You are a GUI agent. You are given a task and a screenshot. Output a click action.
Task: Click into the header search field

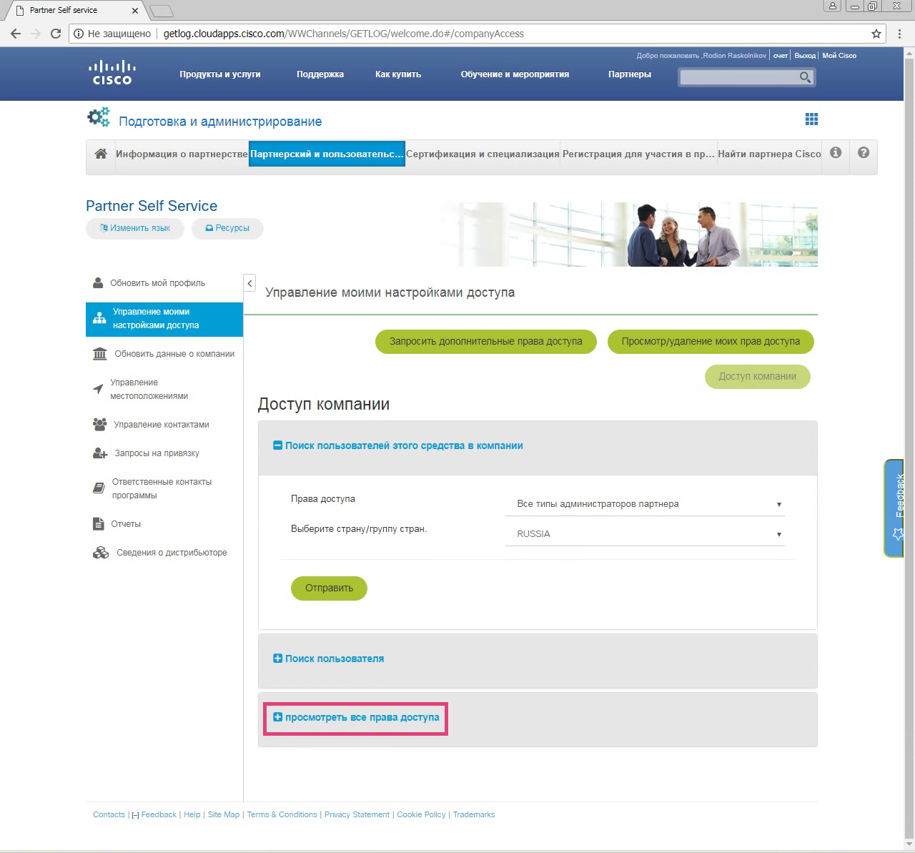click(738, 77)
